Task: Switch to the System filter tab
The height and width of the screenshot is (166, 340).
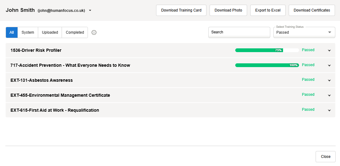Action: coord(28,32)
